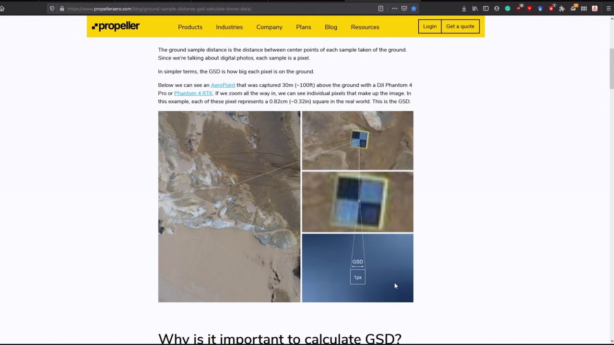
Task: Click the blue house extension icon
Action: [540, 9]
